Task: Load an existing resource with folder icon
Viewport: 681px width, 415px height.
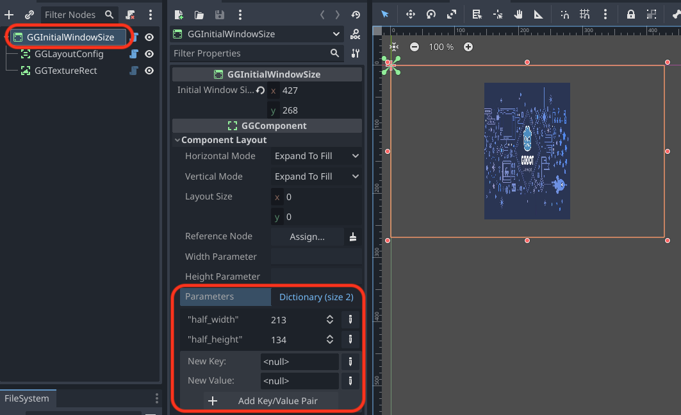Action: (199, 15)
